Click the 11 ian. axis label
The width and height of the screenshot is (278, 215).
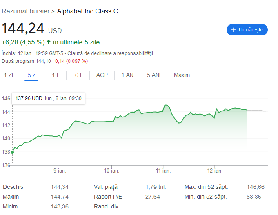[x=163, y=171]
